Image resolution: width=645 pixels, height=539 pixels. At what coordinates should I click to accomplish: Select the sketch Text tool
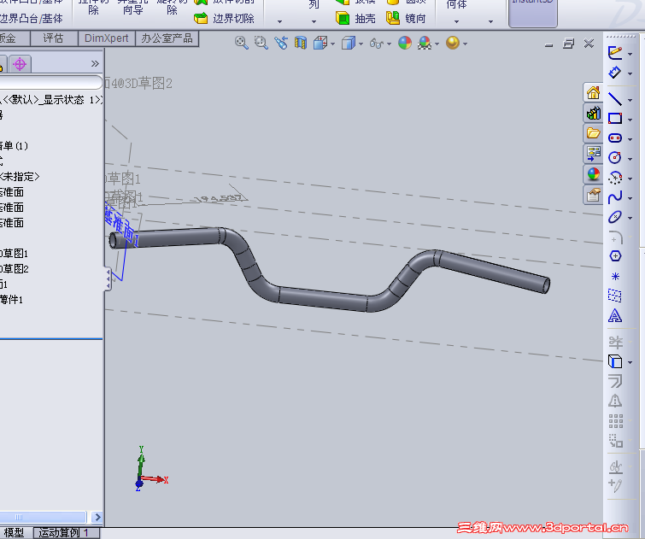tap(615, 315)
